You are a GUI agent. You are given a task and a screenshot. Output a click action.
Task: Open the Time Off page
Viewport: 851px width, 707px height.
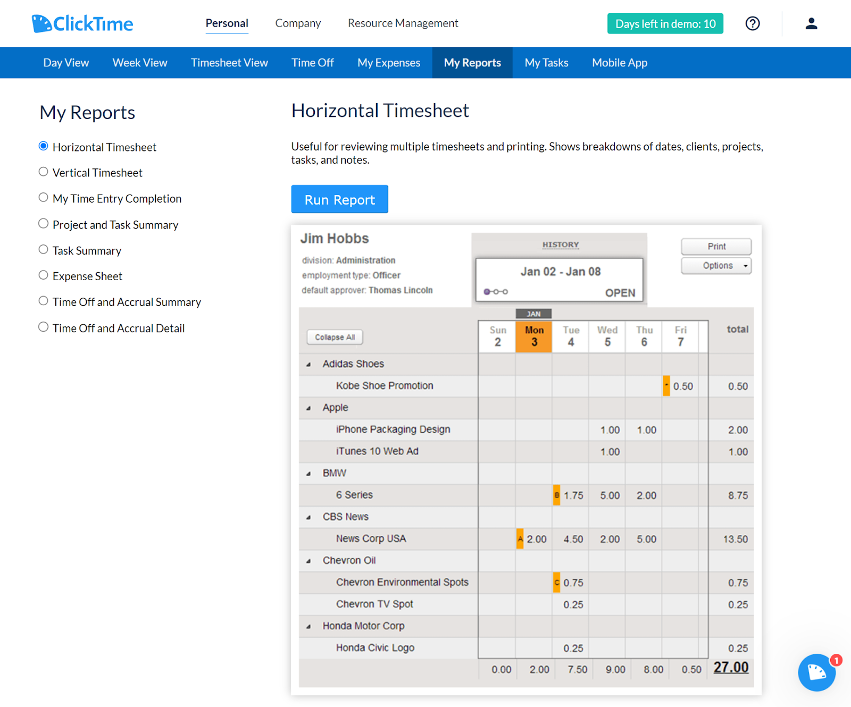[x=313, y=63]
